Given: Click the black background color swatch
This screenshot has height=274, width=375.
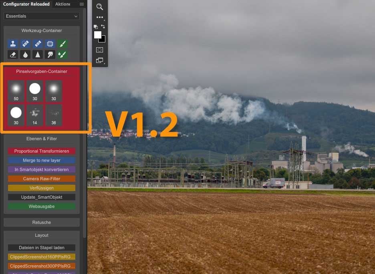Looking at the screenshot, I should click(103, 40).
